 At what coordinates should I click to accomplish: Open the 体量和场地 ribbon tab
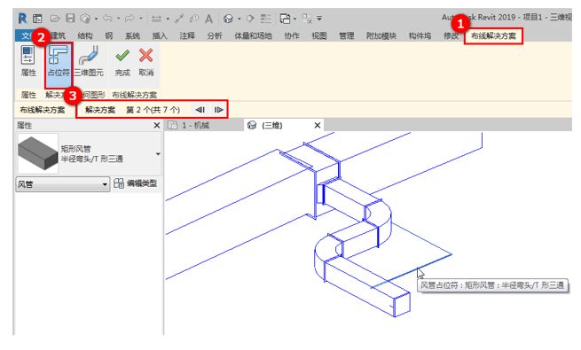[253, 36]
